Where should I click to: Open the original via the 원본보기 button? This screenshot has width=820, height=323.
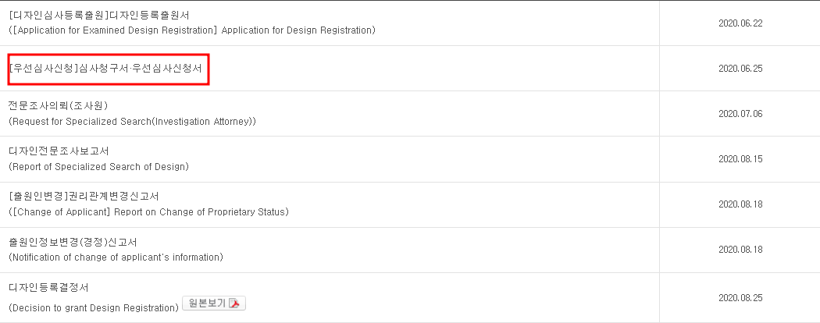[214, 303]
